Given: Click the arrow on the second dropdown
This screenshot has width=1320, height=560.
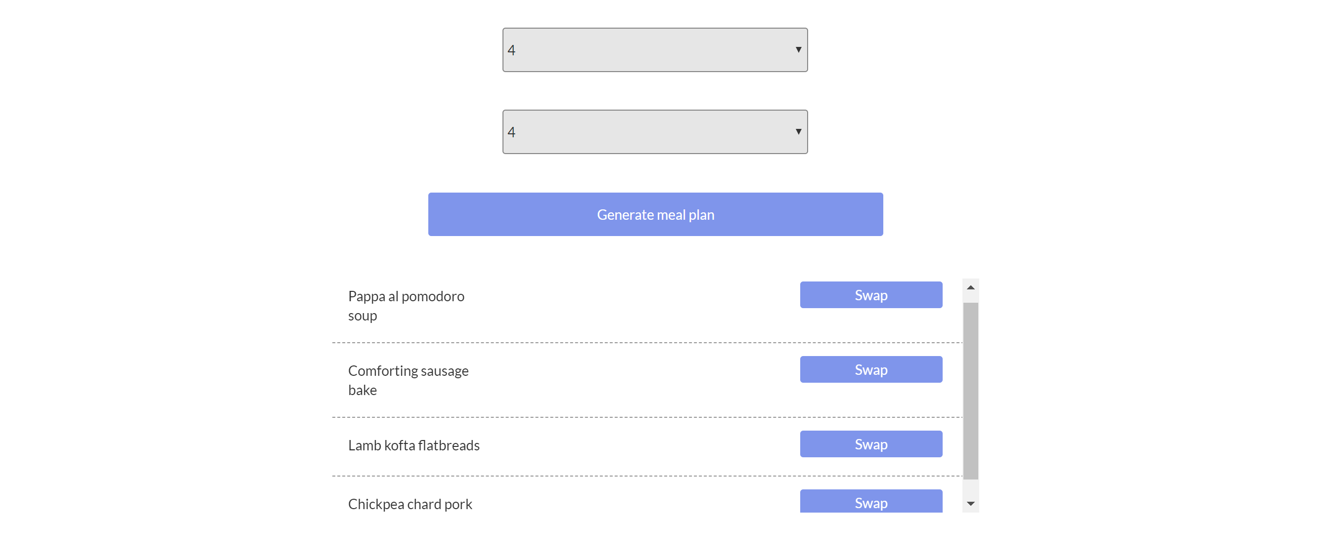Looking at the screenshot, I should pyautogui.click(x=798, y=131).
